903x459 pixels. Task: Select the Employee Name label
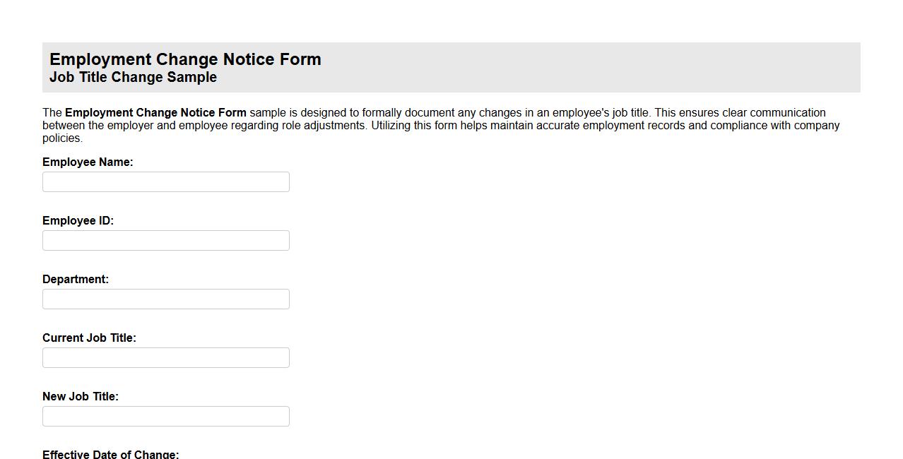tap(88, 162)
